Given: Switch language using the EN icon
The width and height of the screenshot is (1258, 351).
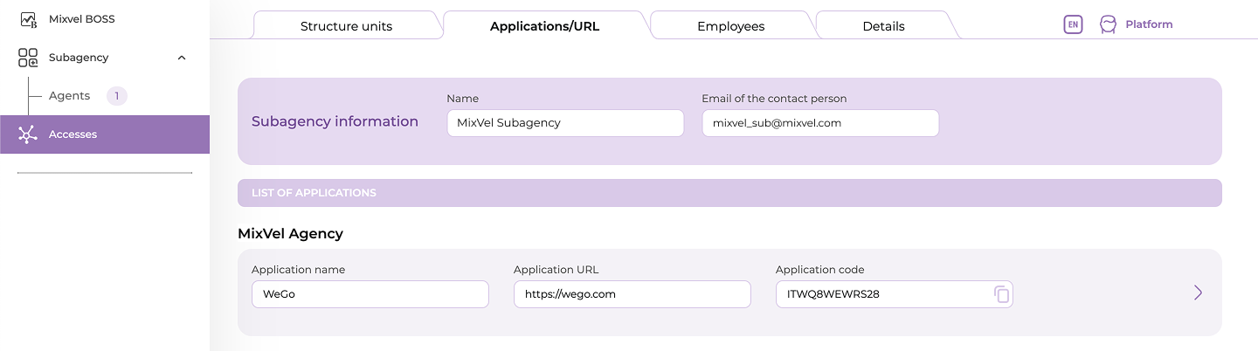Looking at the screenshot, I should click(1073, 24).
